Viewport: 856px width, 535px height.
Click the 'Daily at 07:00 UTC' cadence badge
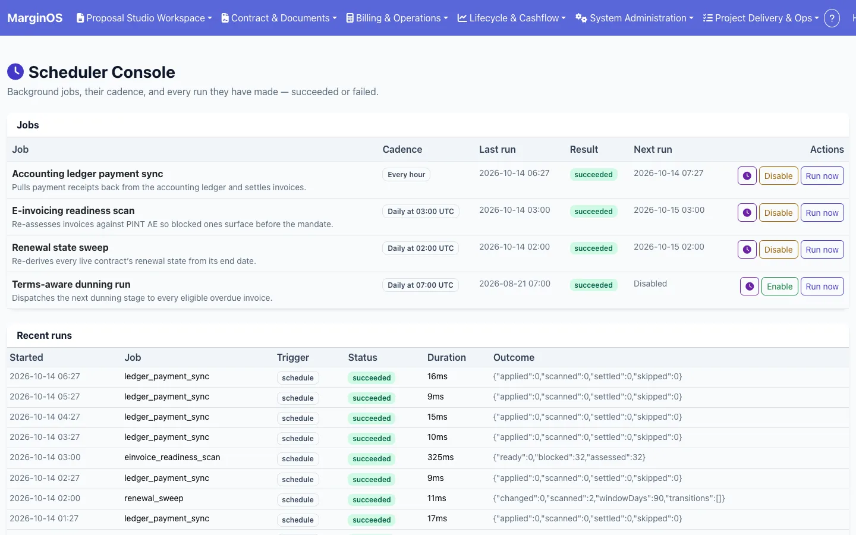pyautogui.click(x=420, y=285)
